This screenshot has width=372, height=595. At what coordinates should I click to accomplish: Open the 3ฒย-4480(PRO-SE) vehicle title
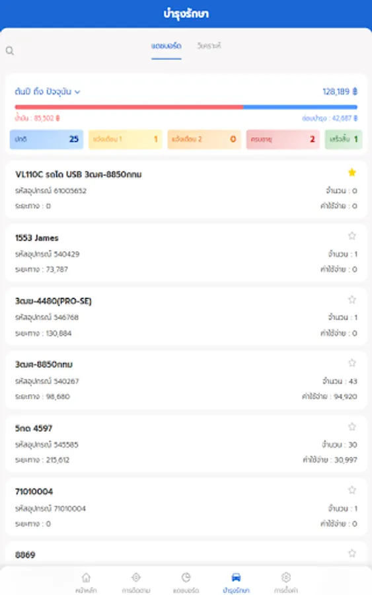pyautogui.click(x=54, y=301)
